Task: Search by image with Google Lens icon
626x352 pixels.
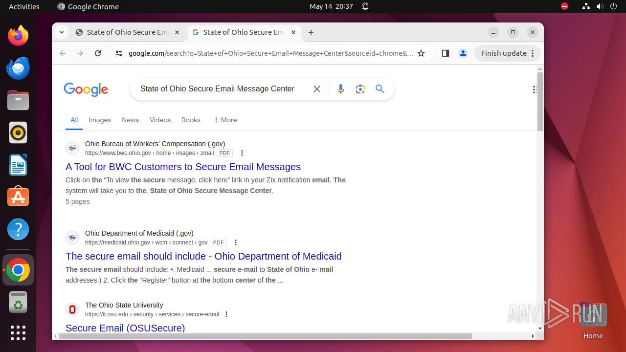Action: coord(360,89)
